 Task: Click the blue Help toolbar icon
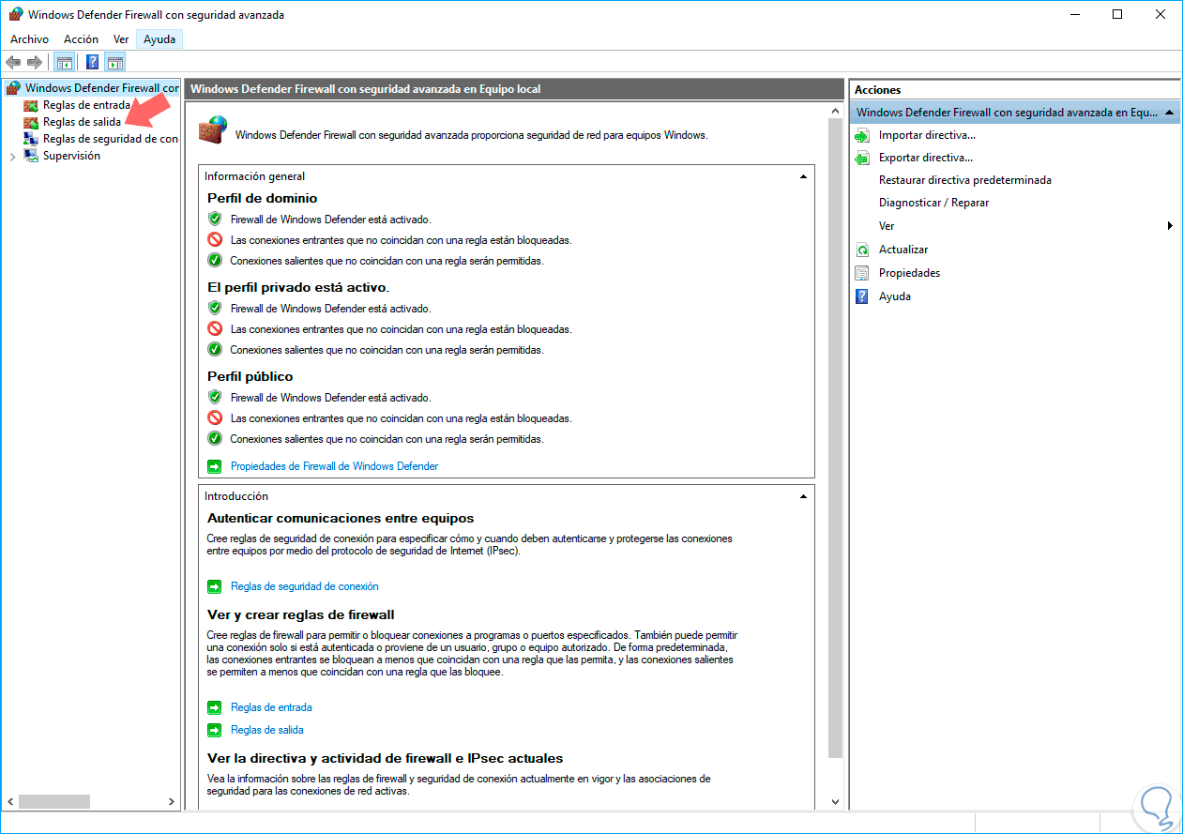click(93, 63)
